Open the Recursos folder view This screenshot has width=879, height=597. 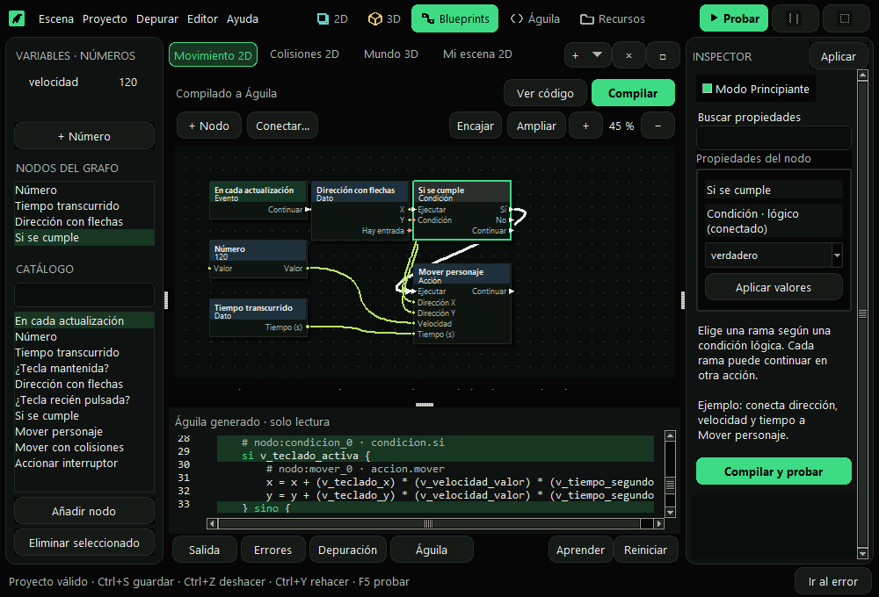point(613,18)
